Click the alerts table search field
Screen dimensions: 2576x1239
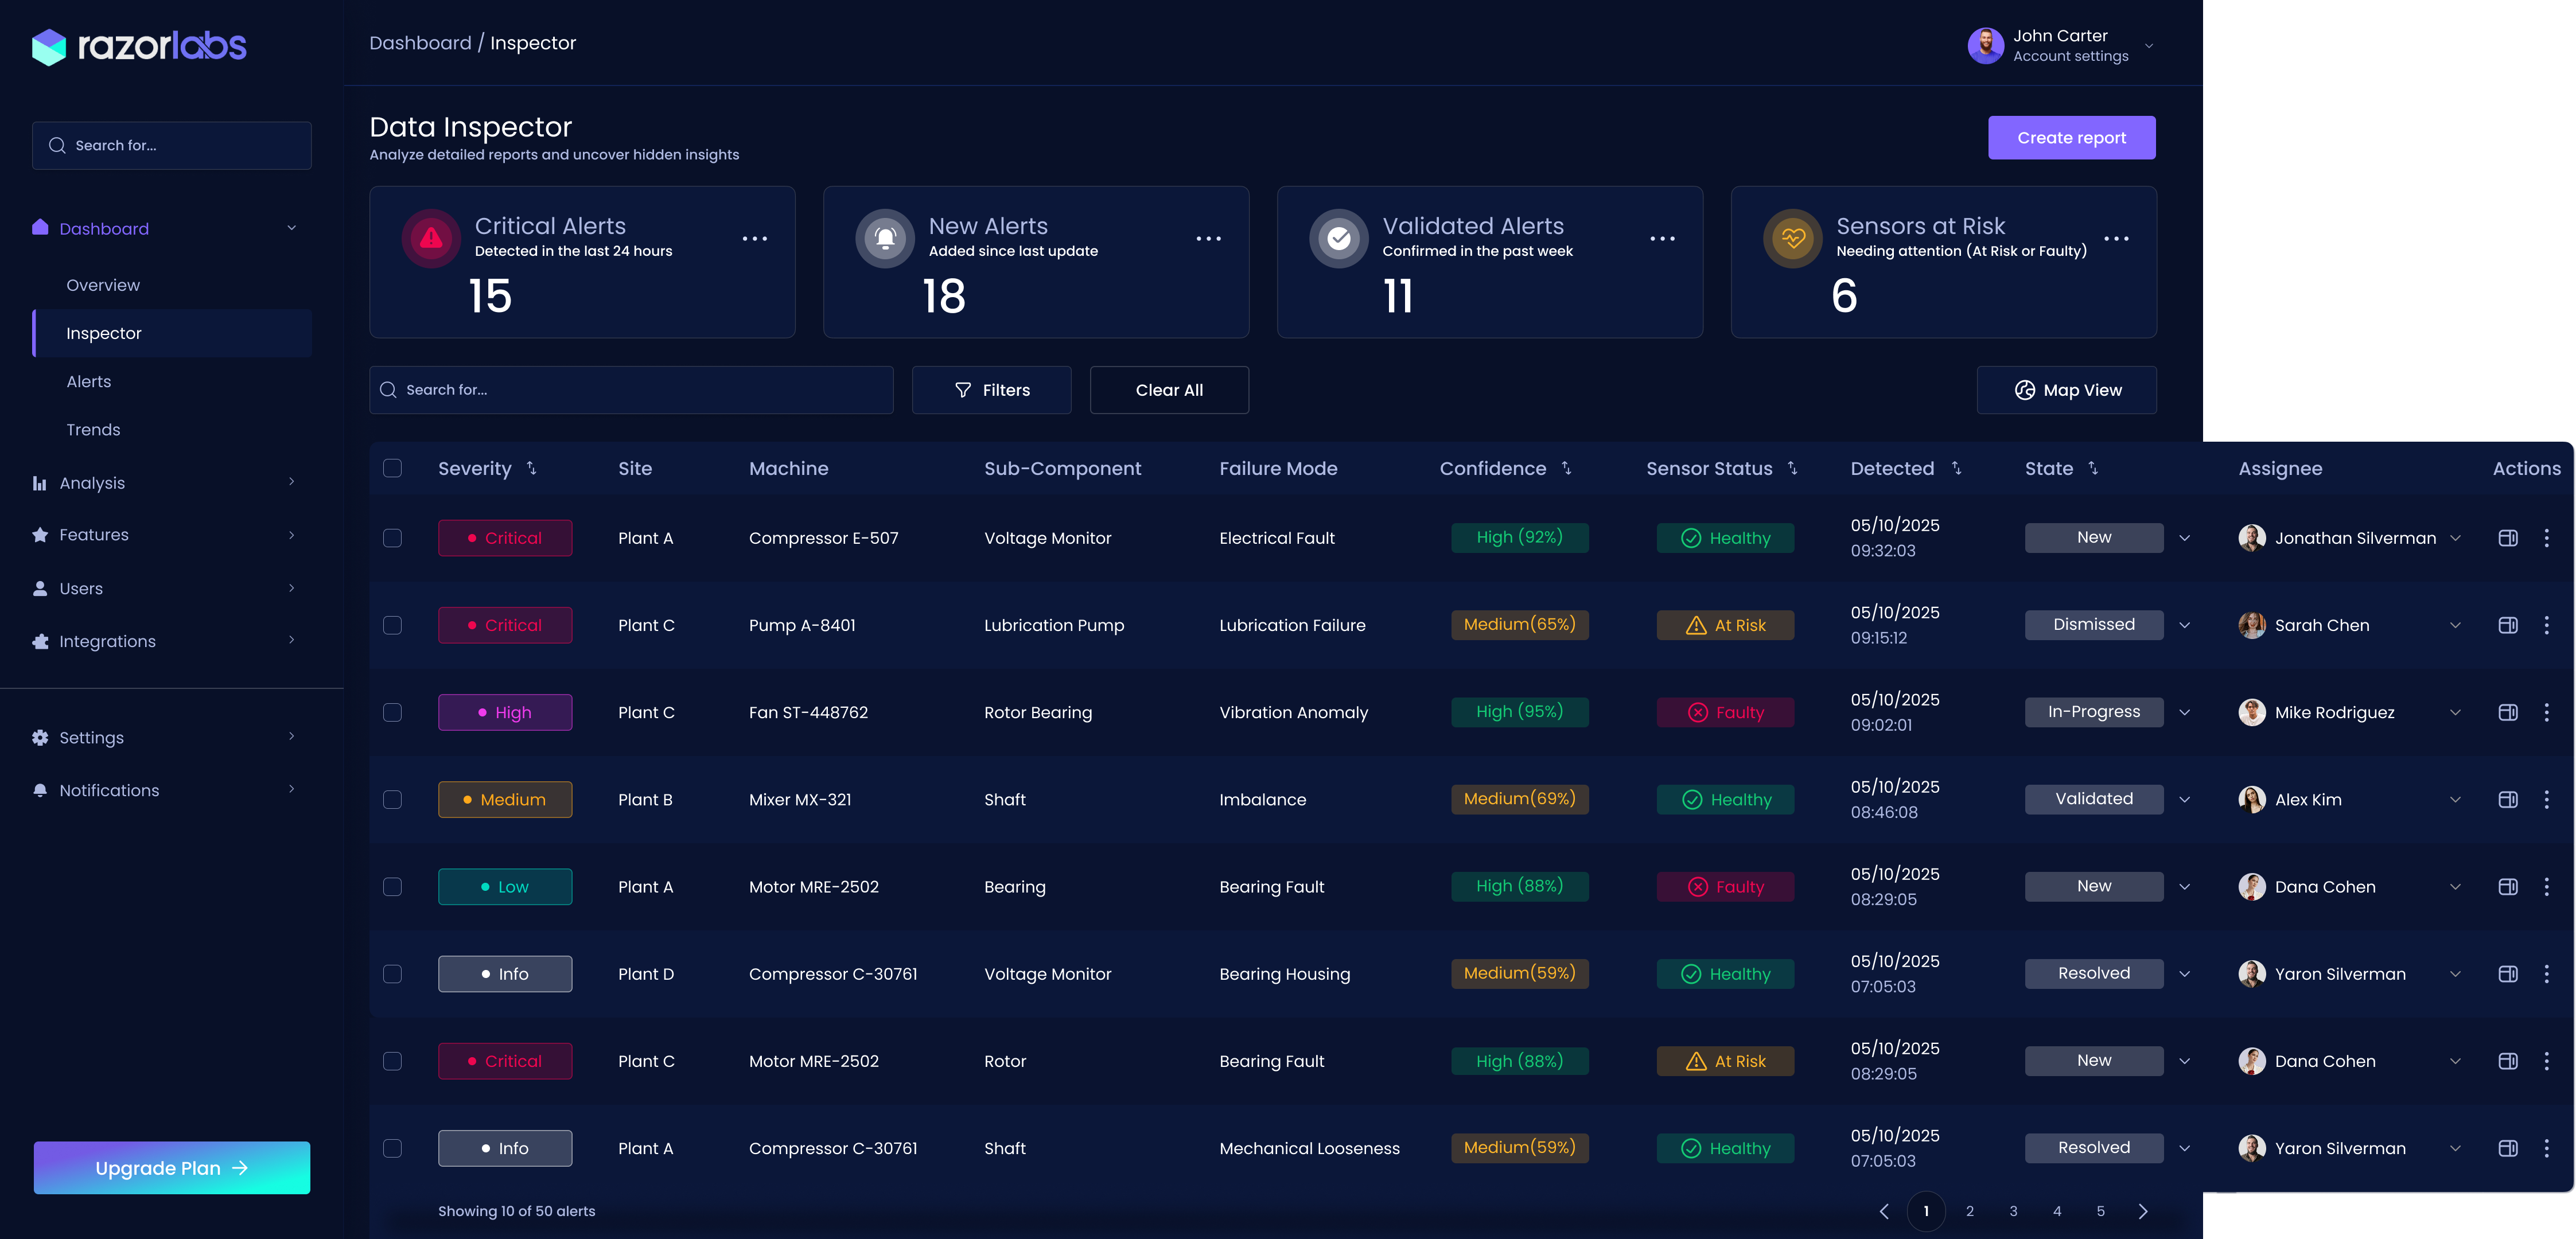tap(631, 390)
